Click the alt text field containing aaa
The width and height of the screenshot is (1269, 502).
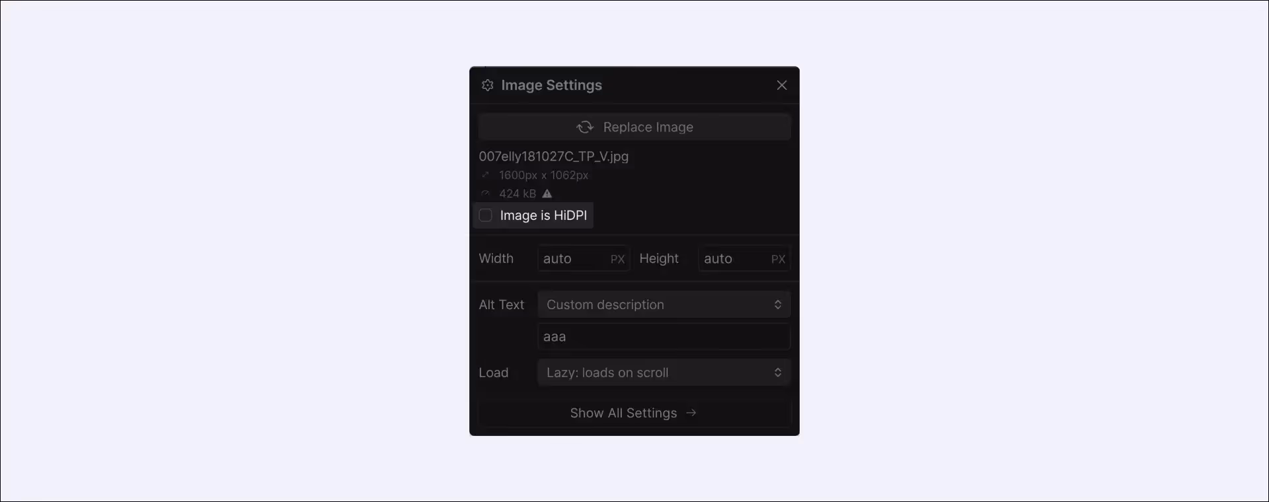click(x=664, y=337)
